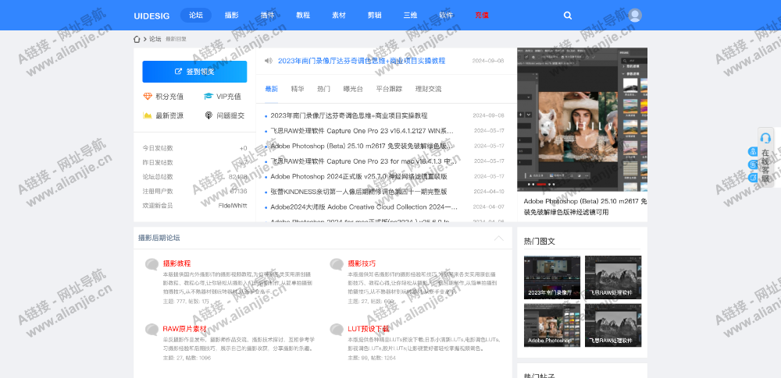Click the blue square code icon beside 在线客服
The height and width of the screenshot is (378, 781).
[x=753, y=164]
